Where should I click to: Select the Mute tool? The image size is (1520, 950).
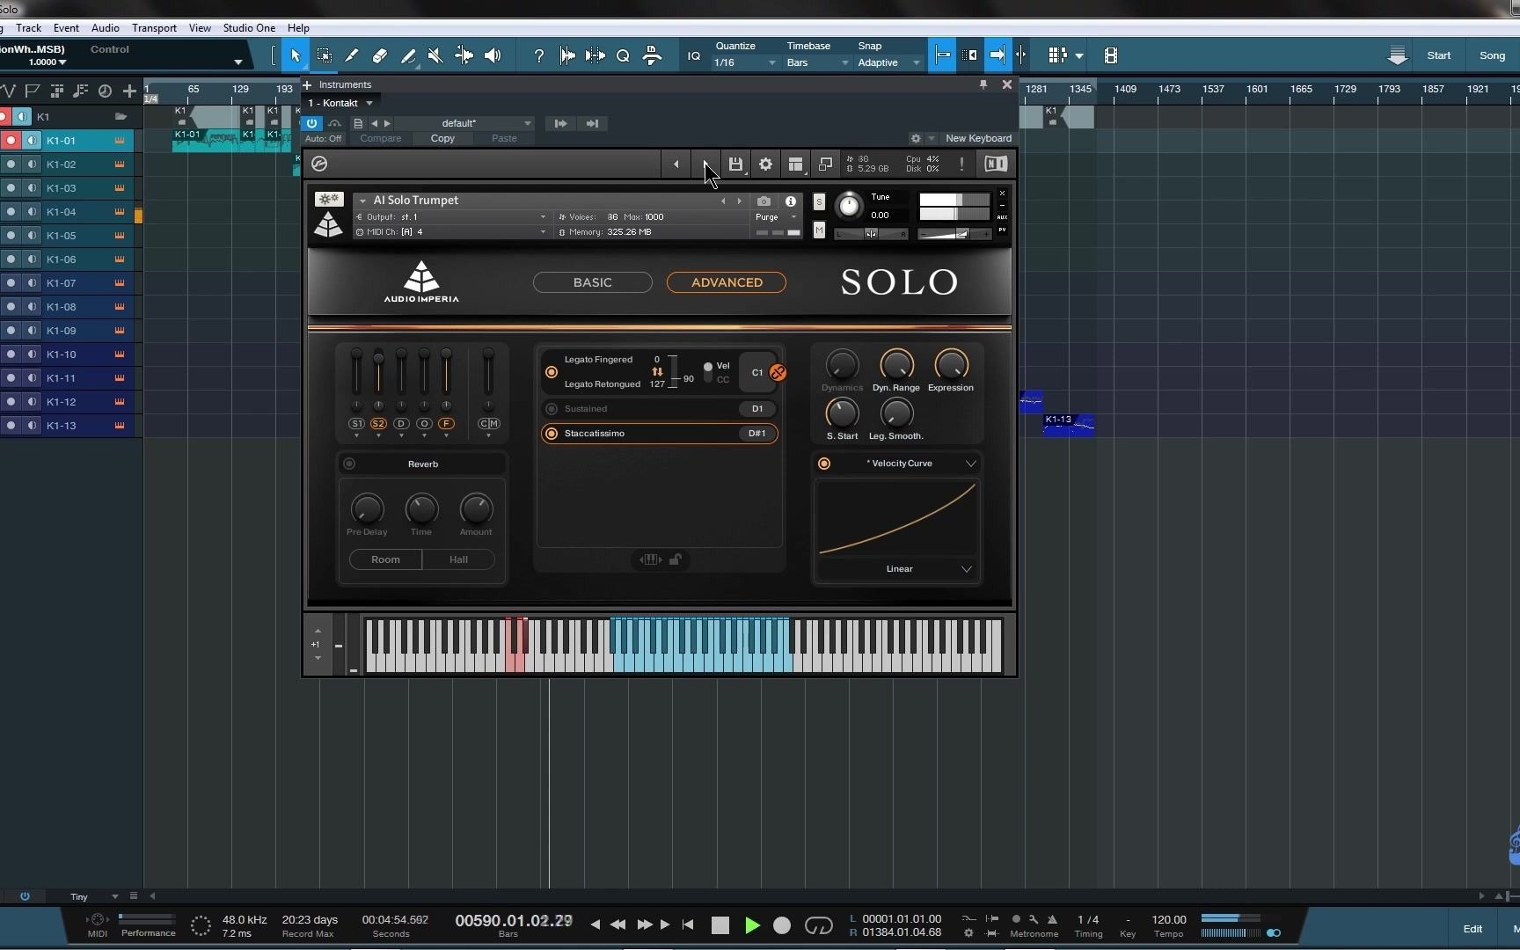[x=435, y=55]
